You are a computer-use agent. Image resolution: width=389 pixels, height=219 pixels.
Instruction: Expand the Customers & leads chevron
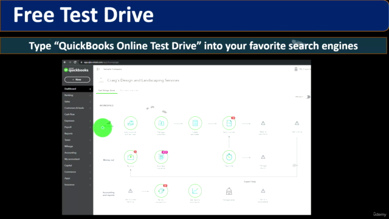click(90, 108)
